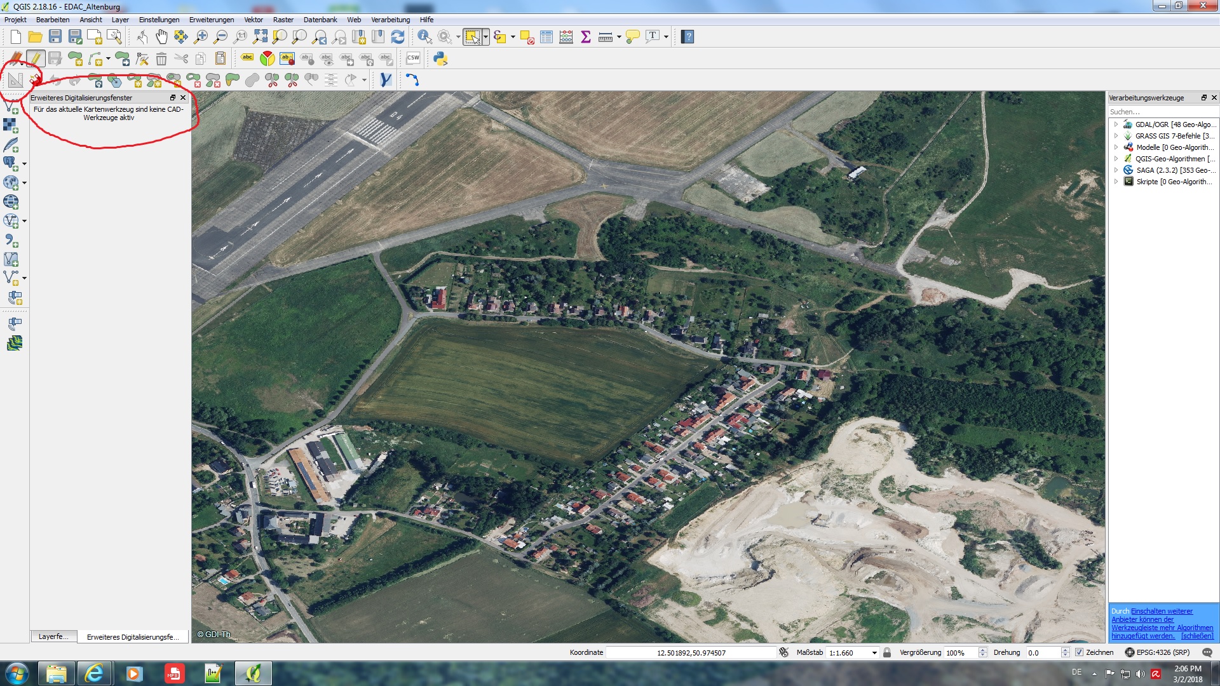Image resolution: width=1220 pixels, height=686 pixels.
Task: Close the Erweiteres Digitalisierungsfenster panel
Action: 183,98
